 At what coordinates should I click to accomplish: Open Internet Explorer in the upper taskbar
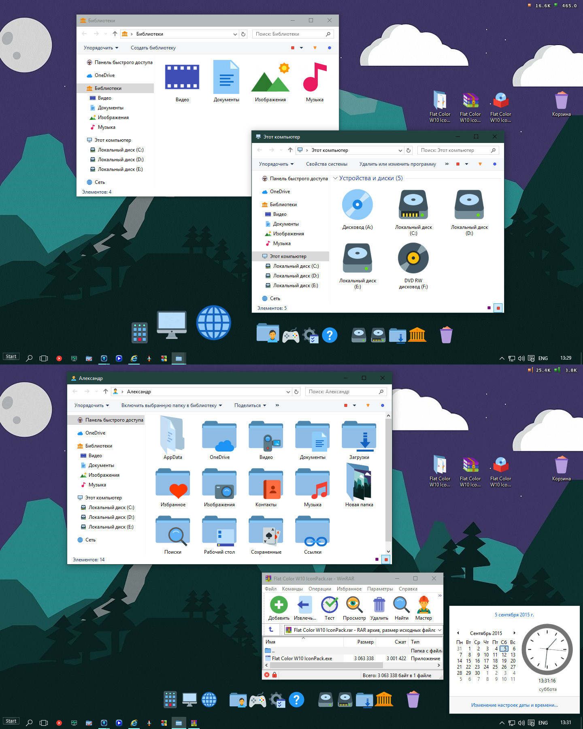tap(134, 358)
